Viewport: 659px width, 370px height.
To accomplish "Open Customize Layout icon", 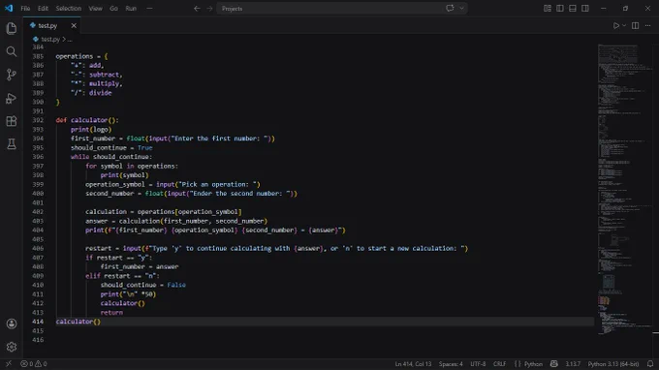I will click(x=548, y=9).
